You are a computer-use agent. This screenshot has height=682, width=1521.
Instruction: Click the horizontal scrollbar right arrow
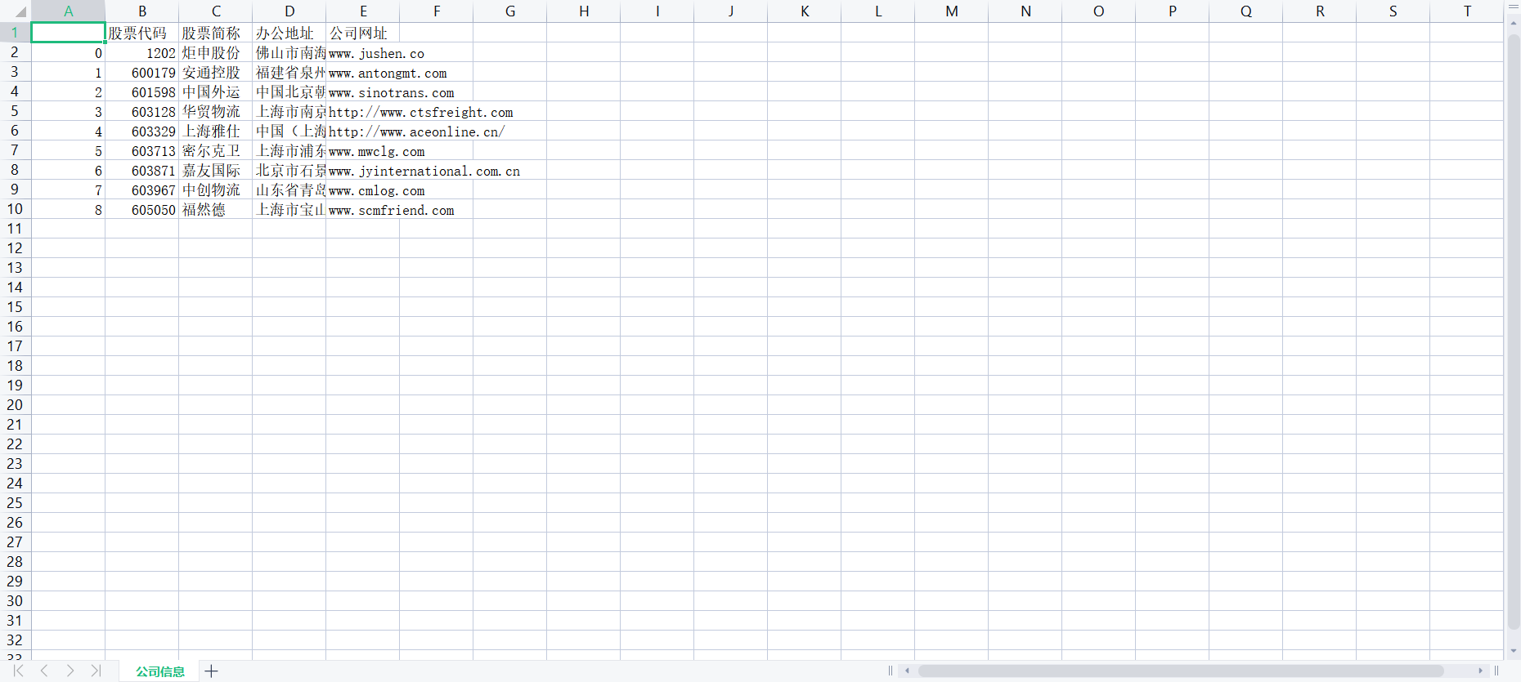point(1480,671)
